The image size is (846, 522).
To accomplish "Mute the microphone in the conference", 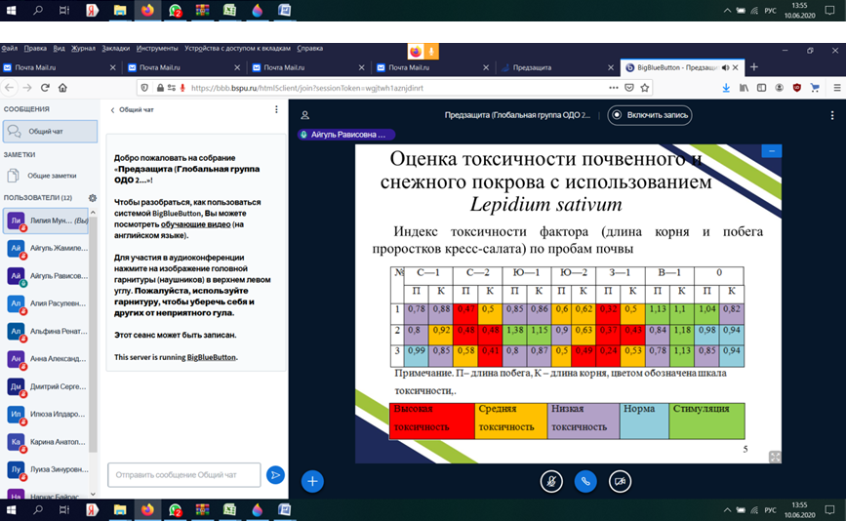I will 551,482.
